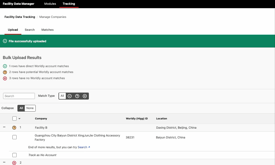Follow the Search link under end of results

point(82,147)
